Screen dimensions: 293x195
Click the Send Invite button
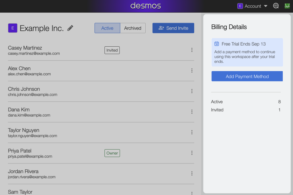(173, 28)
